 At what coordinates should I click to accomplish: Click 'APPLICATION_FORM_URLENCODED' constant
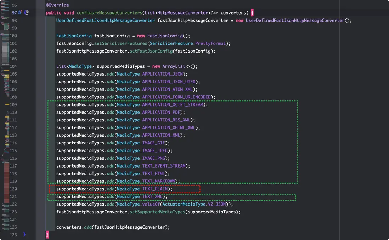pyautogui.click(x=176, y=97)
